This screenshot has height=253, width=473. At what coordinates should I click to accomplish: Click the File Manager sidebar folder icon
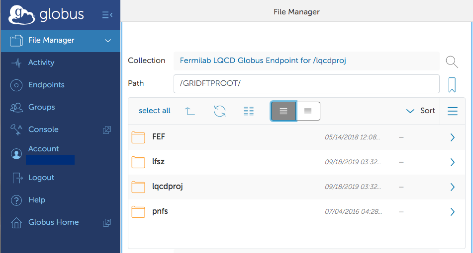16,41
